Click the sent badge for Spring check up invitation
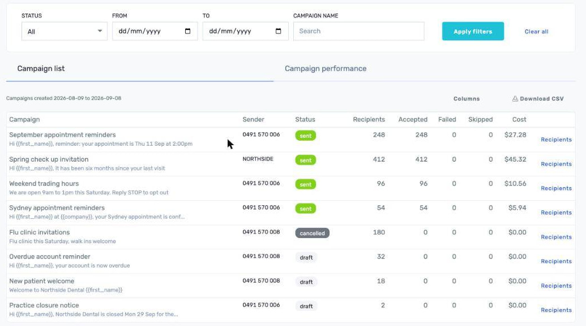 pyautogui.click(x=306, y=160)
